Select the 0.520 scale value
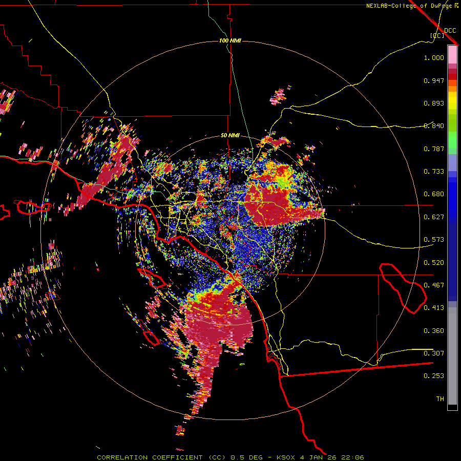This screenshot has width=461, height=461. pos(434,263)
